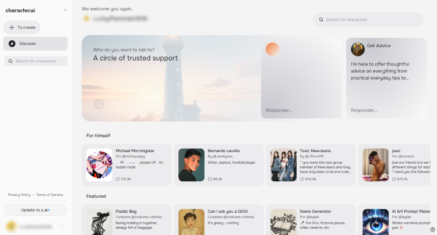Click '@Jamilywxl_' creator name

(223, 156)
